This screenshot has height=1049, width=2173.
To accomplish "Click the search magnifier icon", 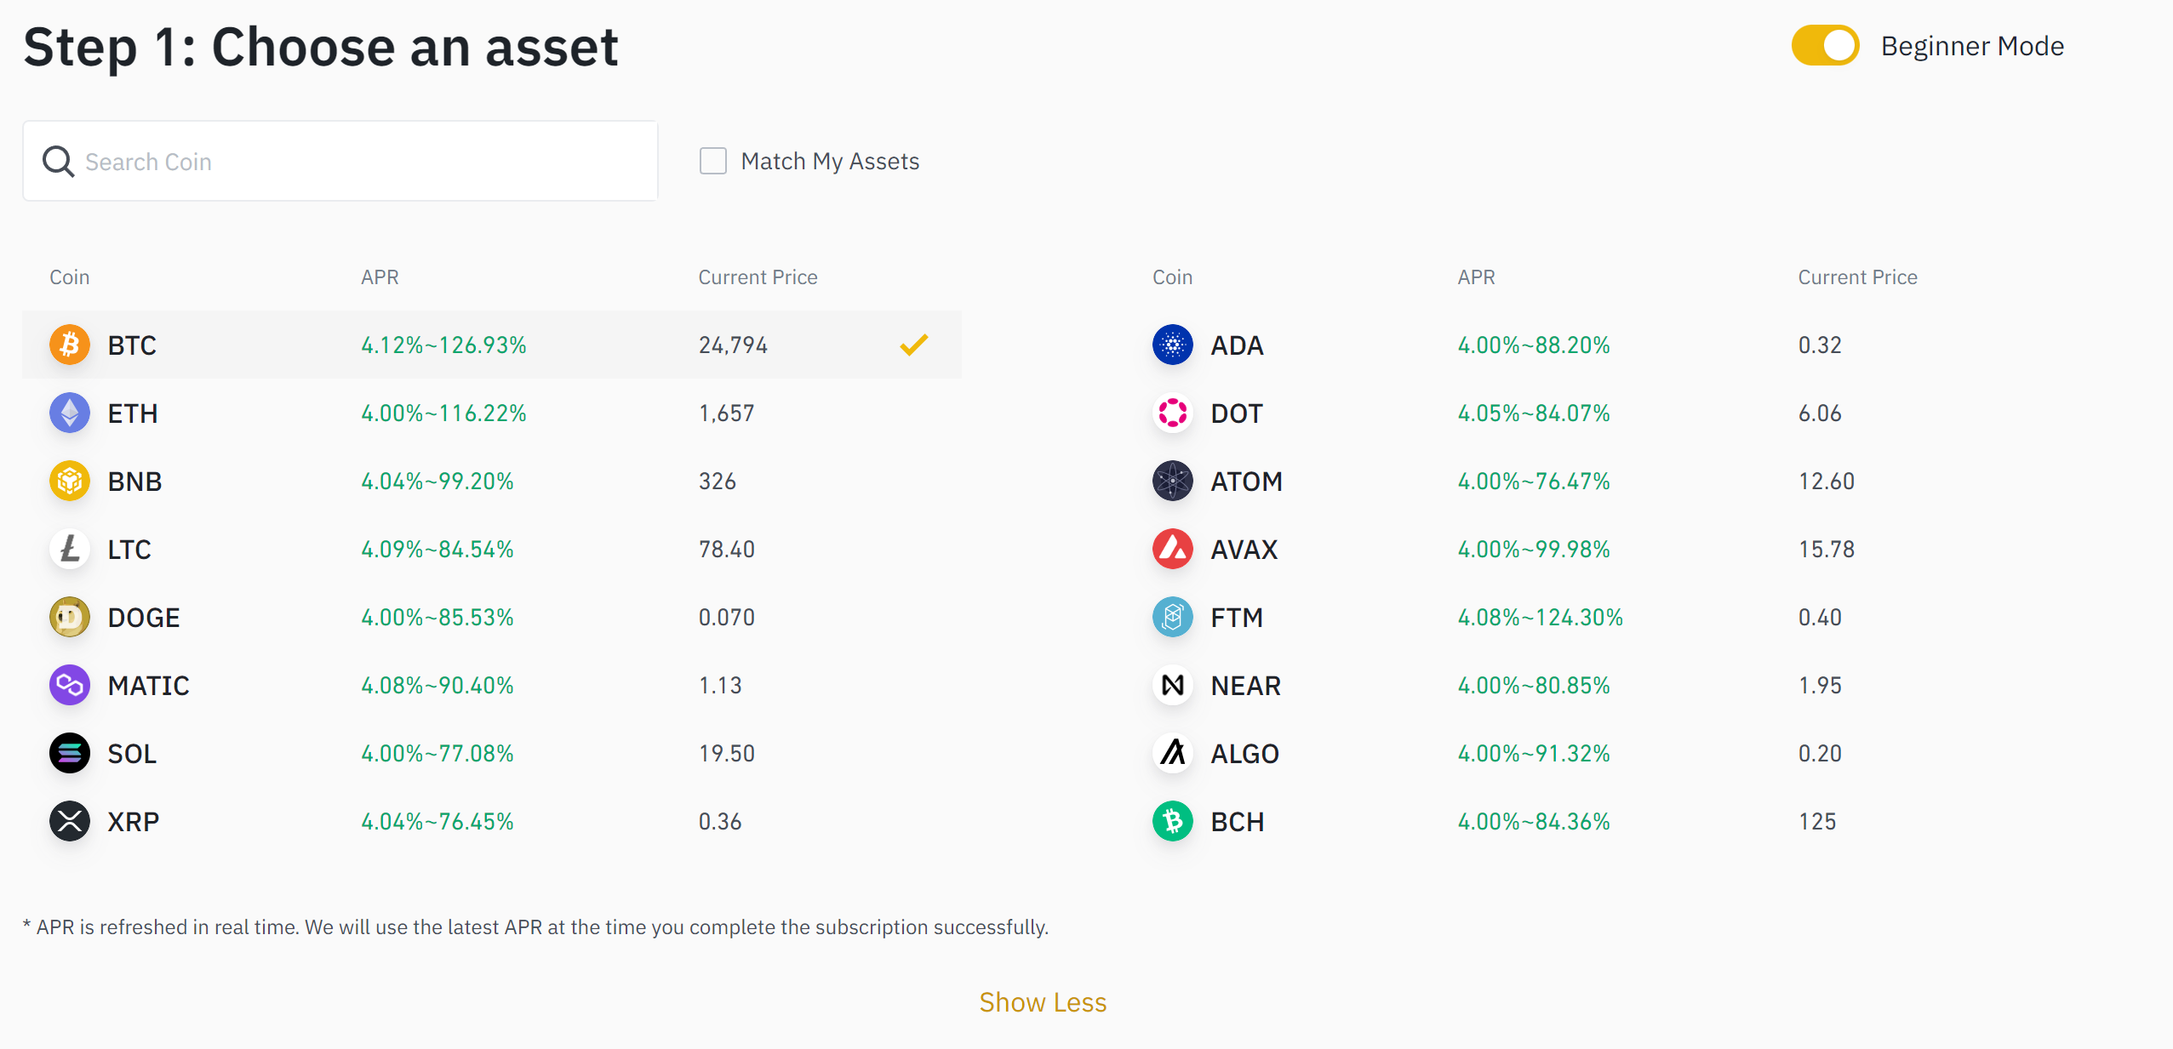I will [x=58, y=161].
